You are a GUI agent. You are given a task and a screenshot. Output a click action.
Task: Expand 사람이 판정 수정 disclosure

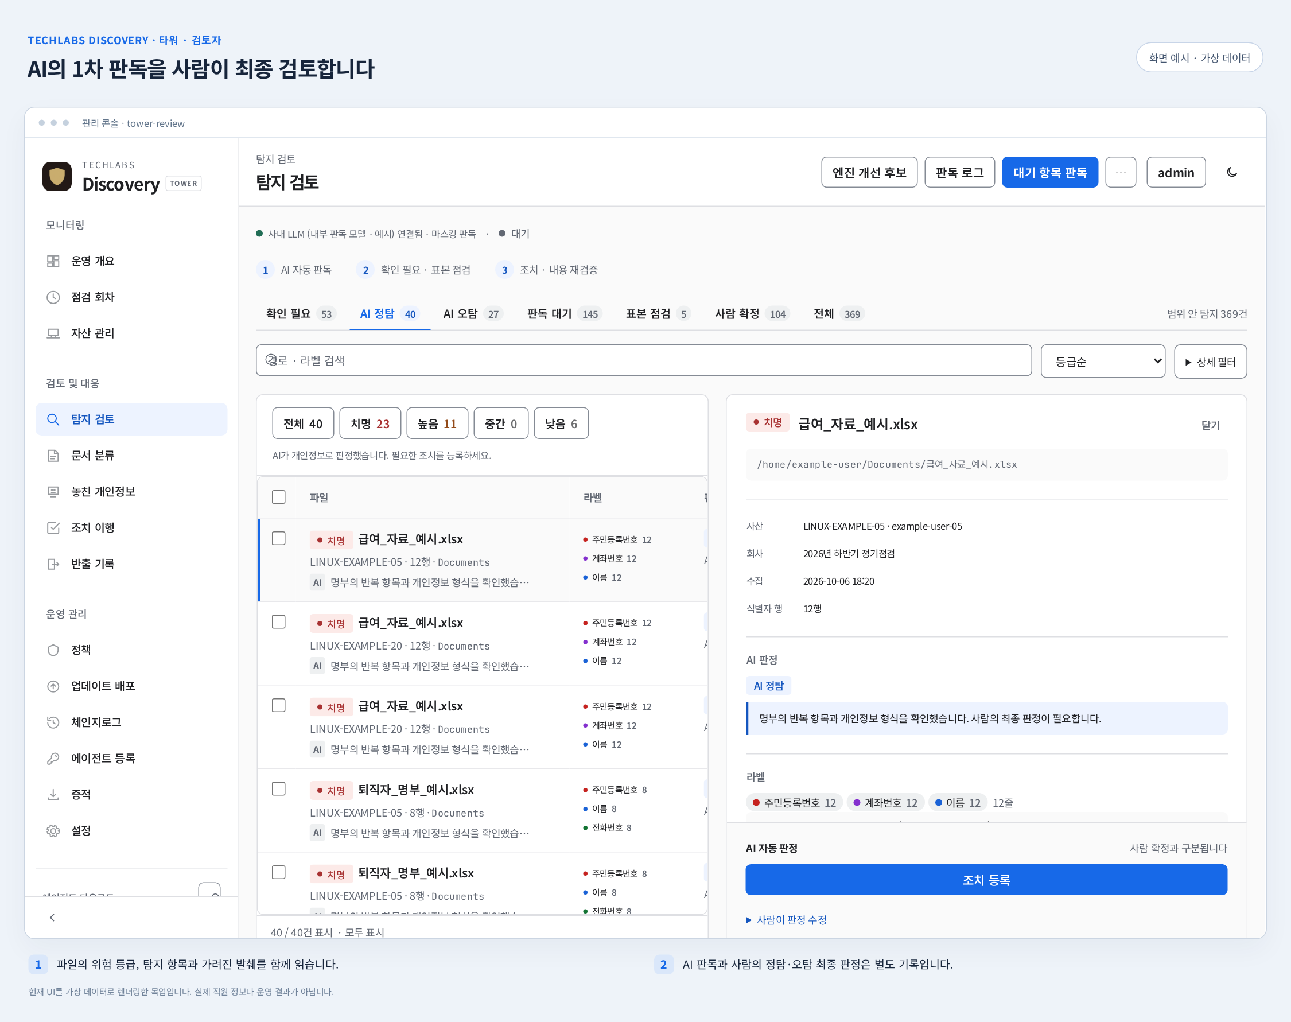coord(786,920)
